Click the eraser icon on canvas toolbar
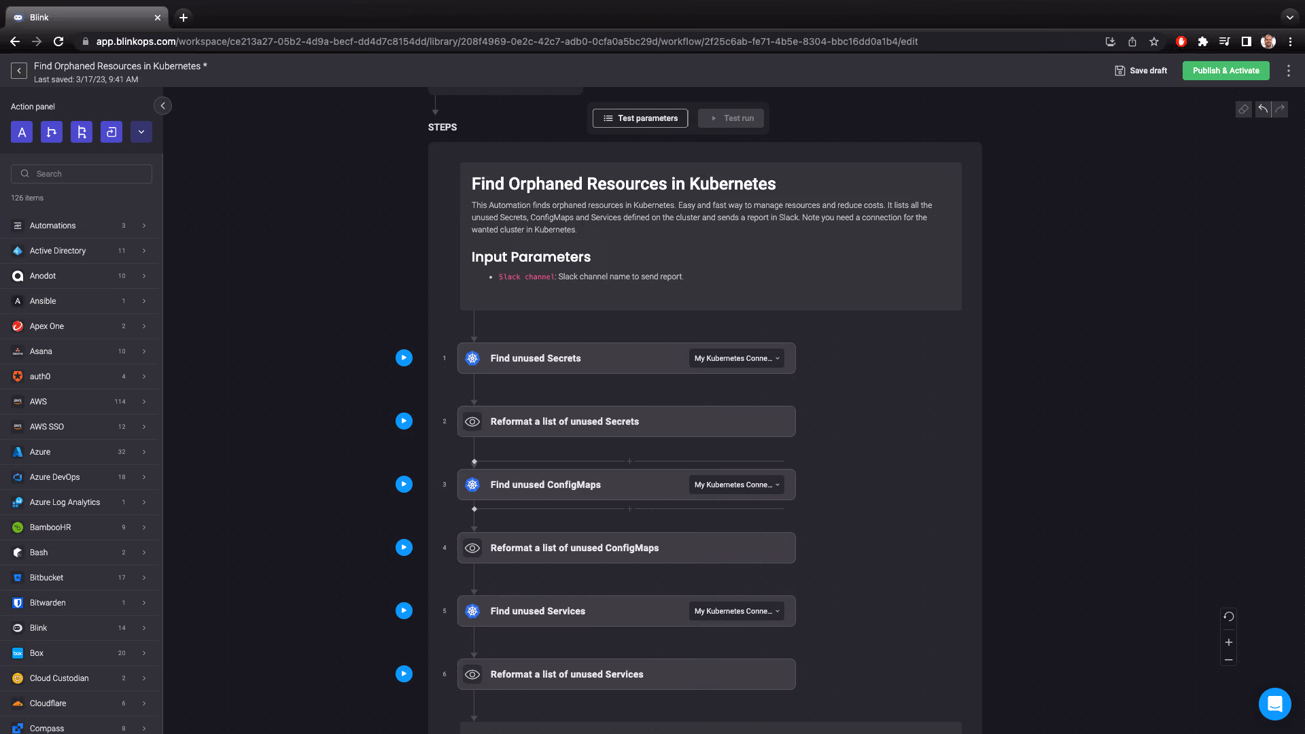 click(1243, 109)
